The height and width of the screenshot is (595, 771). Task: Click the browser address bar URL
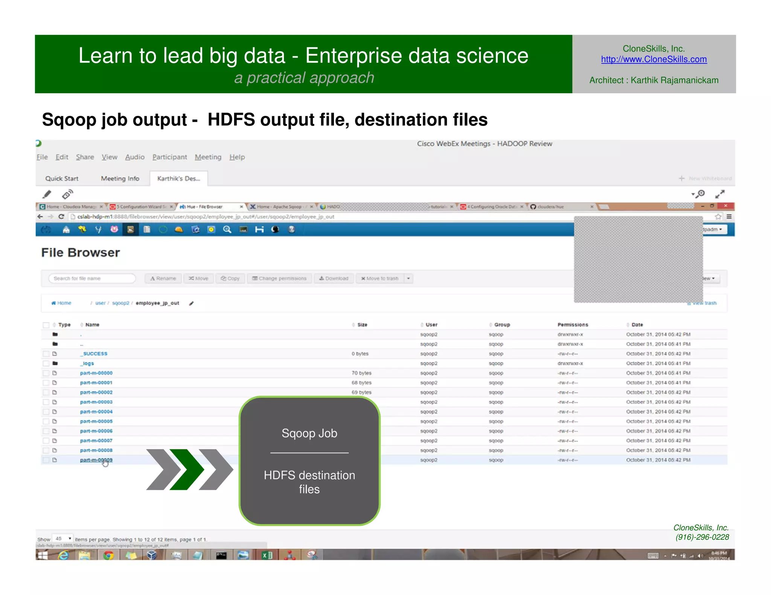click(x=206, y=217)
